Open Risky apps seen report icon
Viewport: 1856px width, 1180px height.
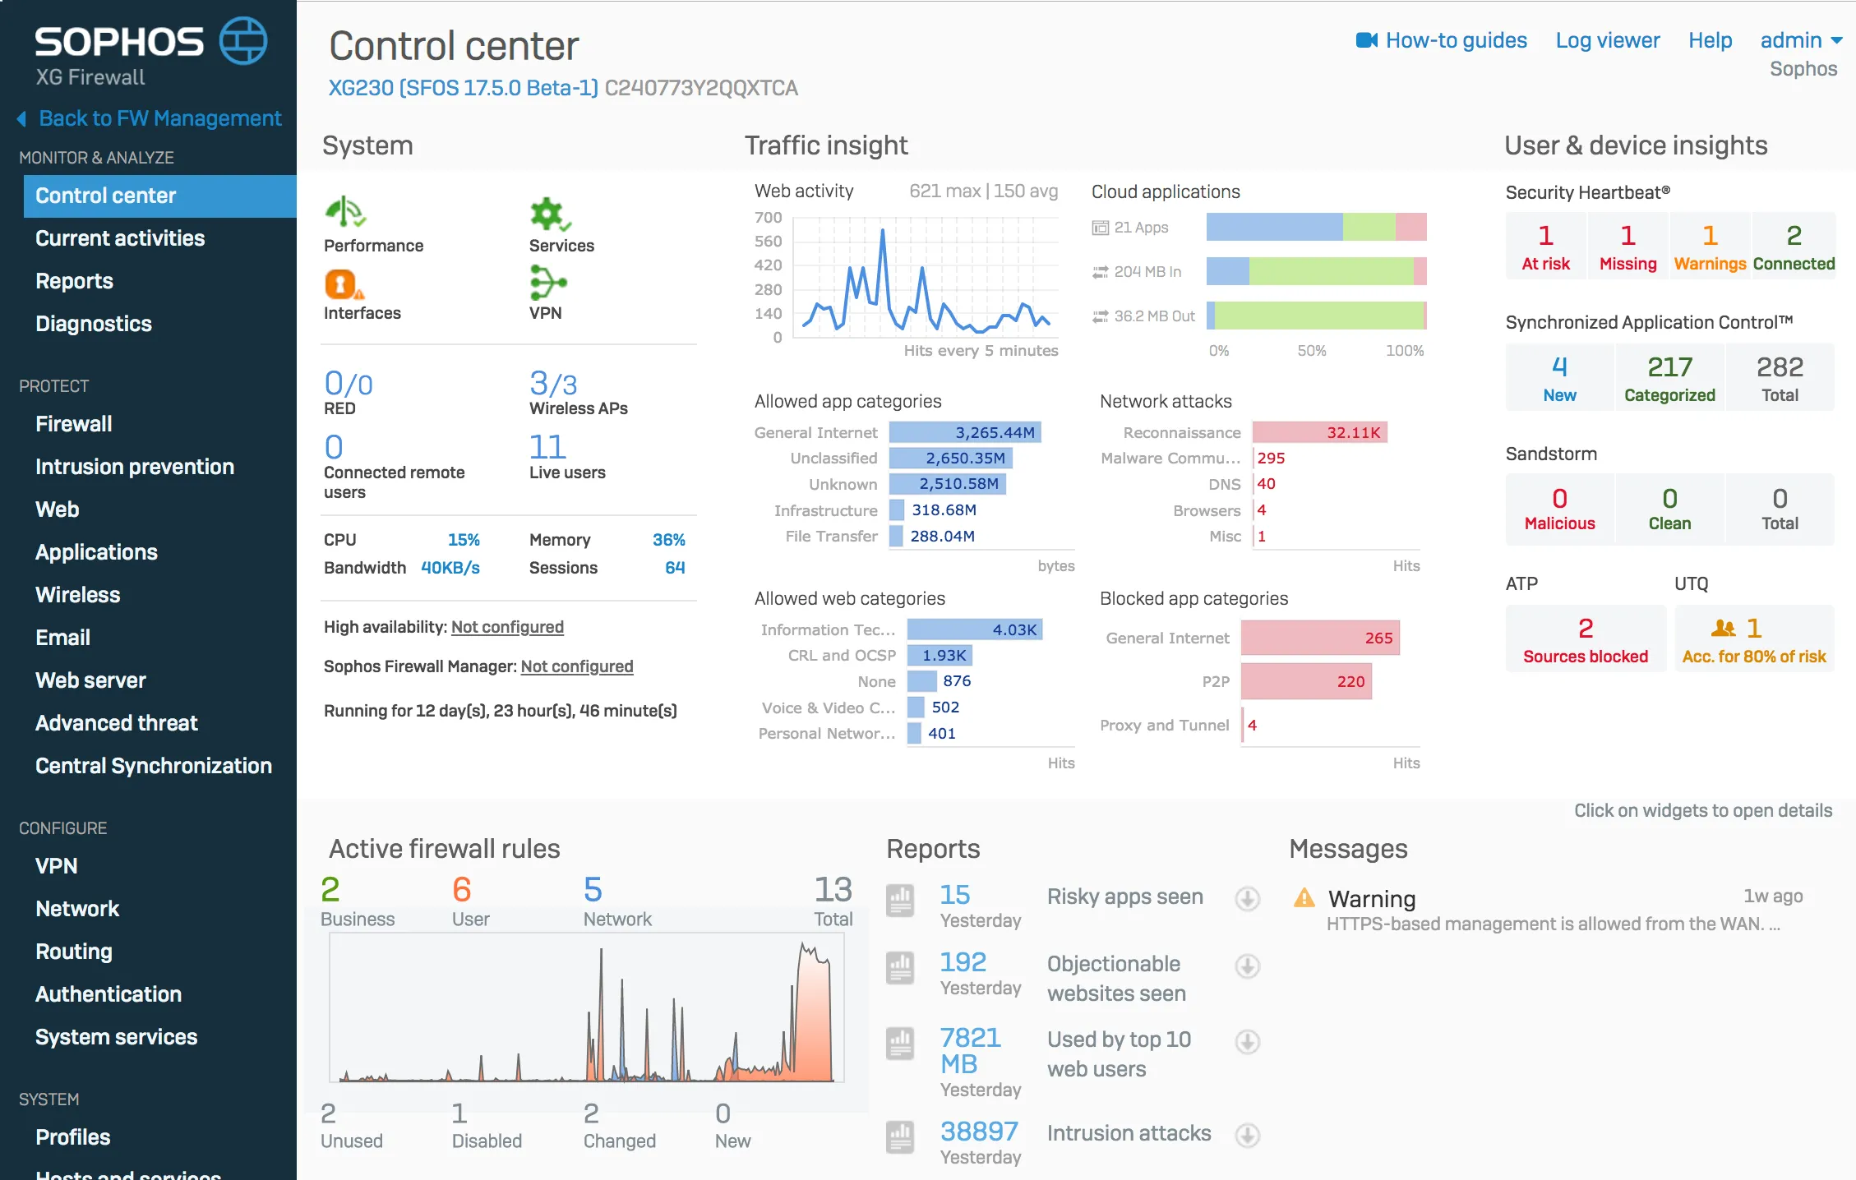tap(900, 901)
